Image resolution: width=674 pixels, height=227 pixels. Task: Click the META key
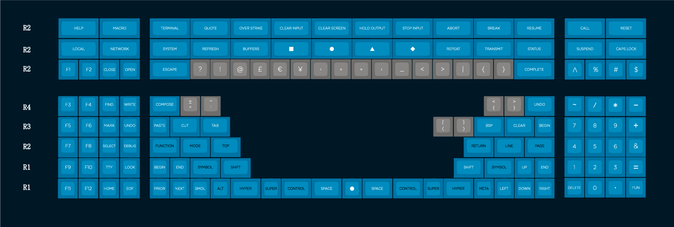[x=484, y=189]
